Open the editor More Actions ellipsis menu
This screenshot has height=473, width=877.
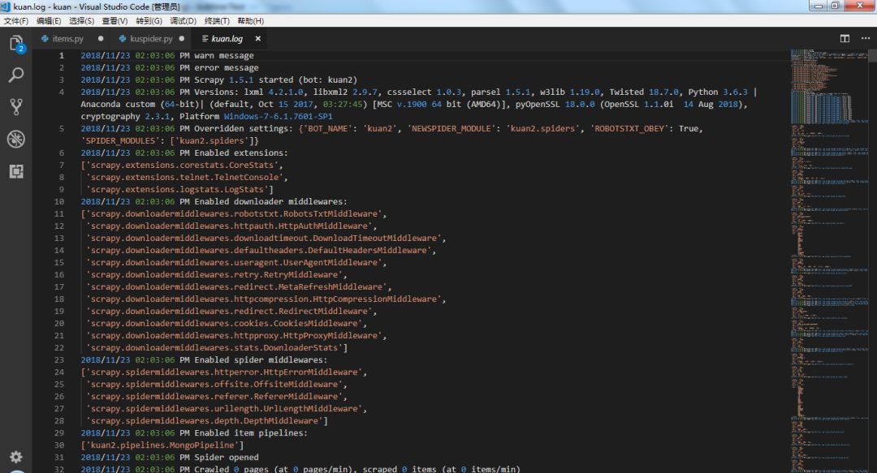coord(866,39)
